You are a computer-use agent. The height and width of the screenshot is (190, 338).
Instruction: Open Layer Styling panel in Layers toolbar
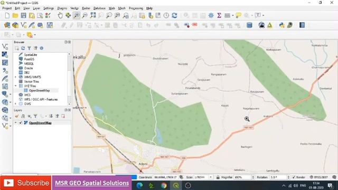pos(17,116)
